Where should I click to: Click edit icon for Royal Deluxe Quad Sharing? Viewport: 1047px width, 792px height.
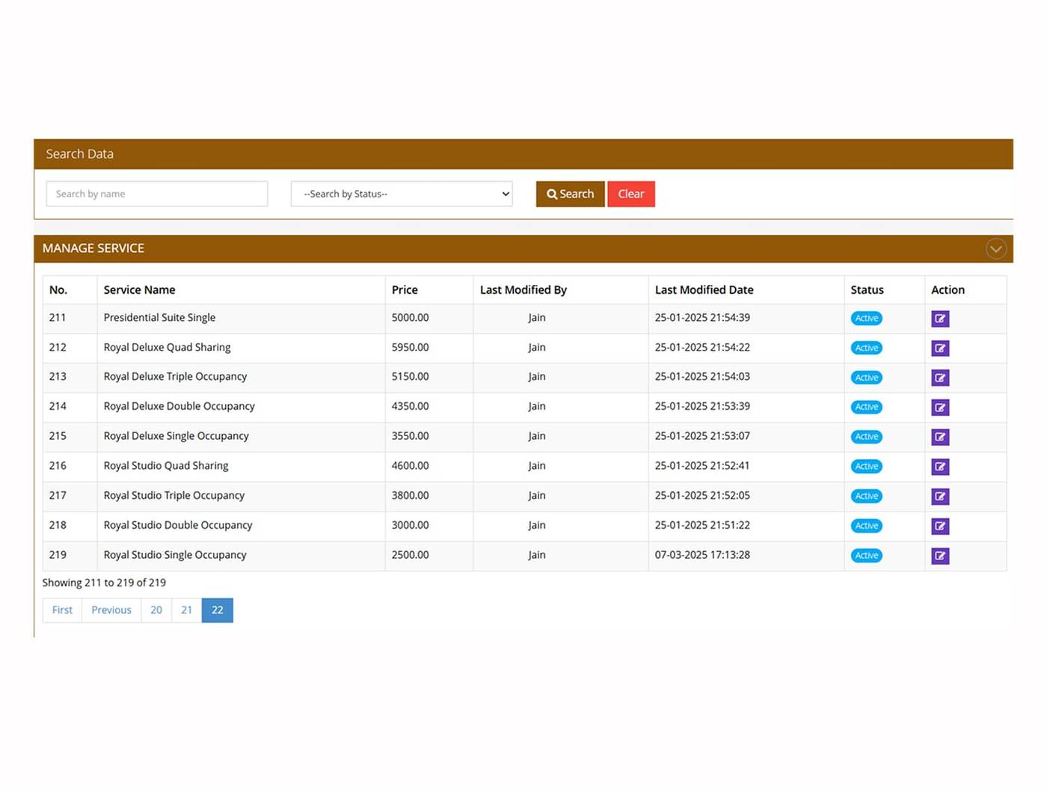coord(940,349)
